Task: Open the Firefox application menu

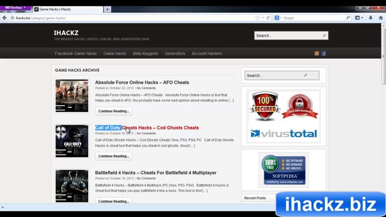Action: [15, 7]
